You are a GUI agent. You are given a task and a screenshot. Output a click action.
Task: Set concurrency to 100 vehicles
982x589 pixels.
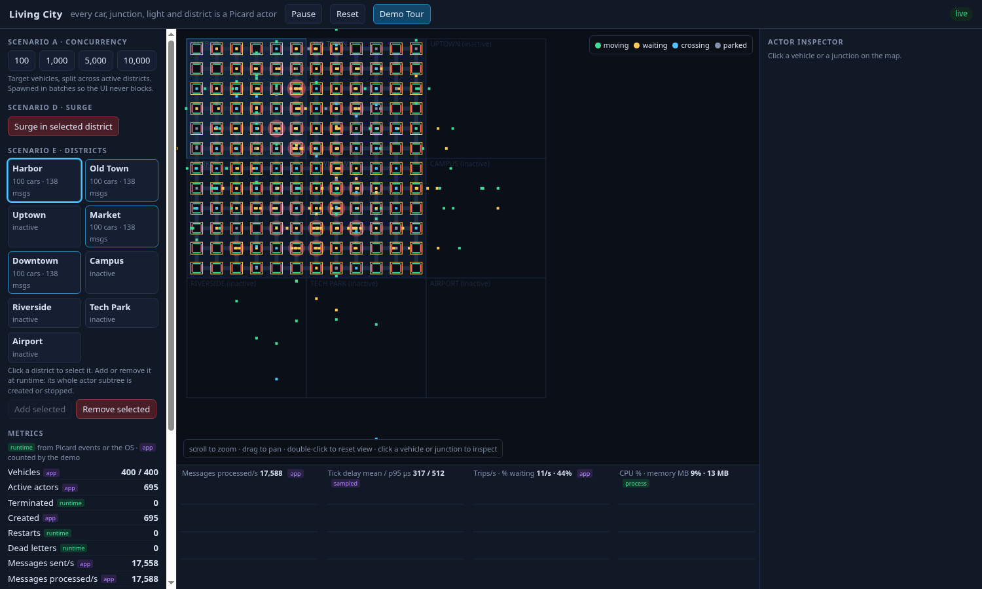pos(22,60)
